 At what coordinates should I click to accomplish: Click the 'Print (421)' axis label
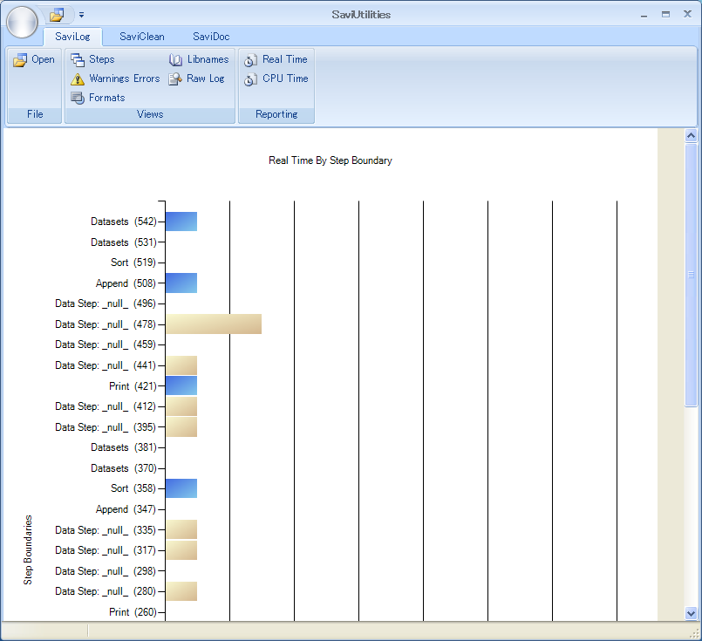click(x=133, y=385)
